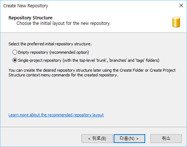Click 'Select the preferred initial repository structure' text
Screen dimensions: 187x147
pyautogui.click(x=50, y=44)
